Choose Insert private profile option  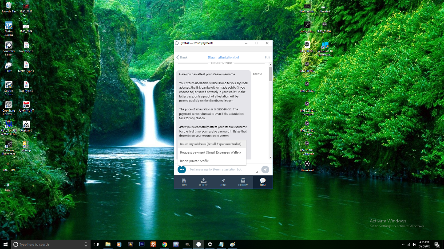click(212, 161)
